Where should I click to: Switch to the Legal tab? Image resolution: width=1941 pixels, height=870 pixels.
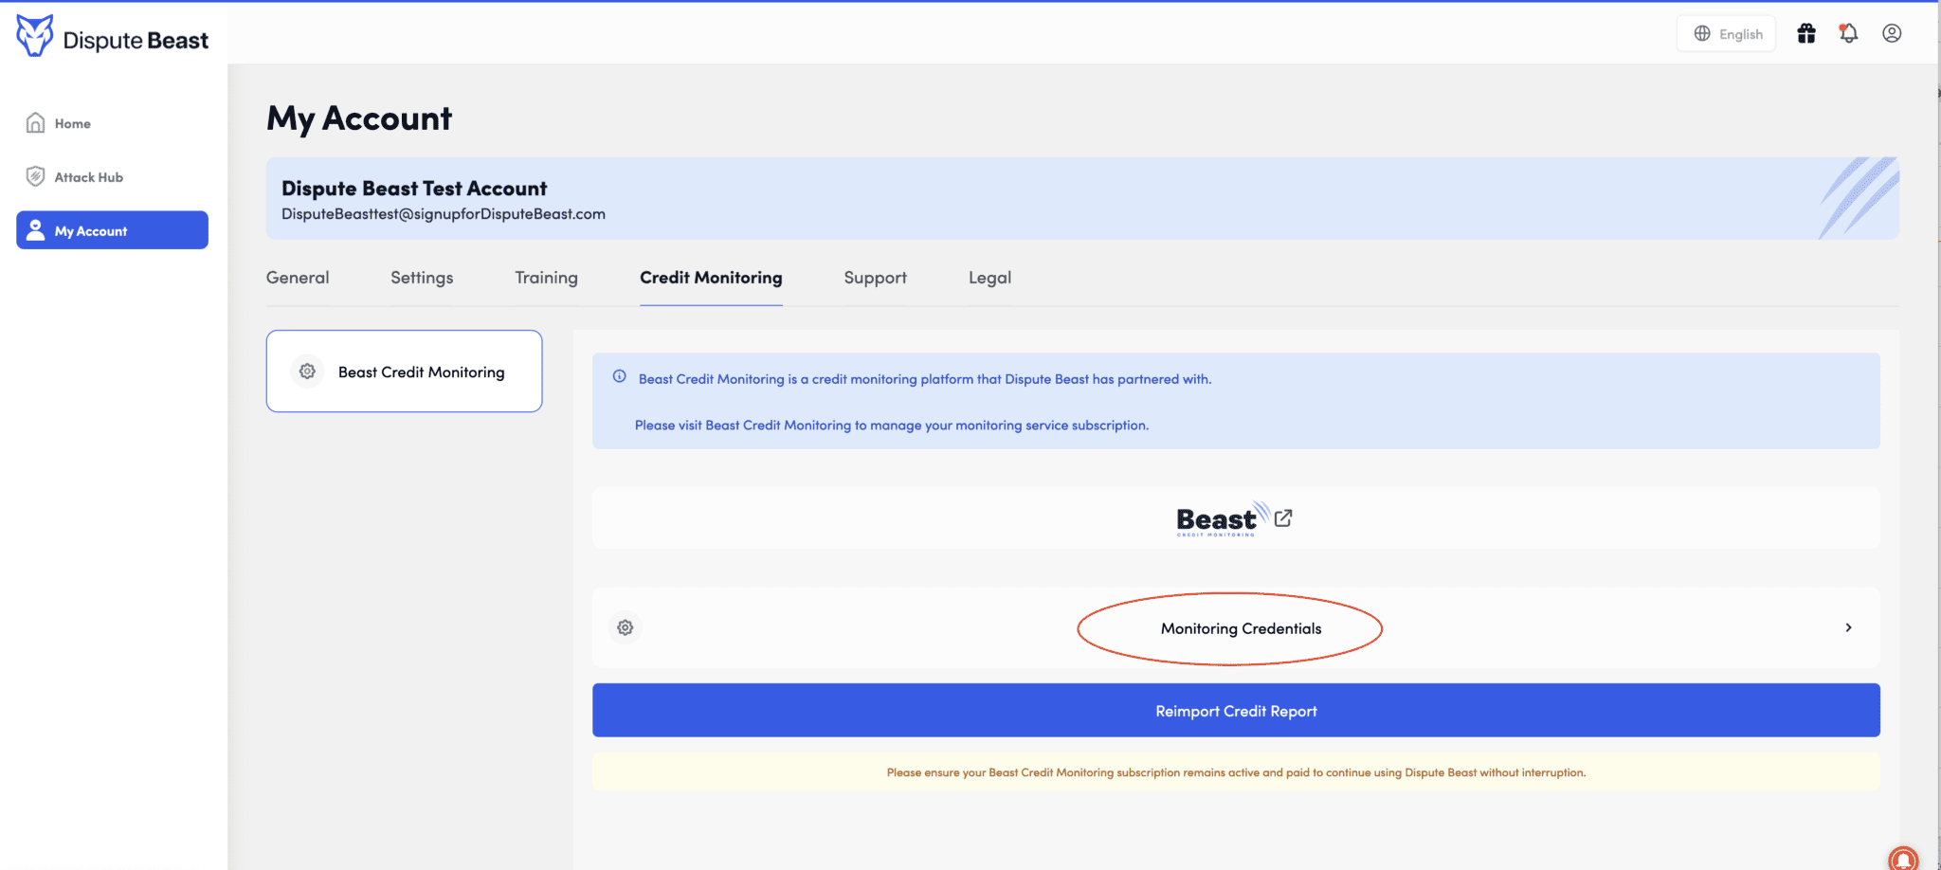989,278
